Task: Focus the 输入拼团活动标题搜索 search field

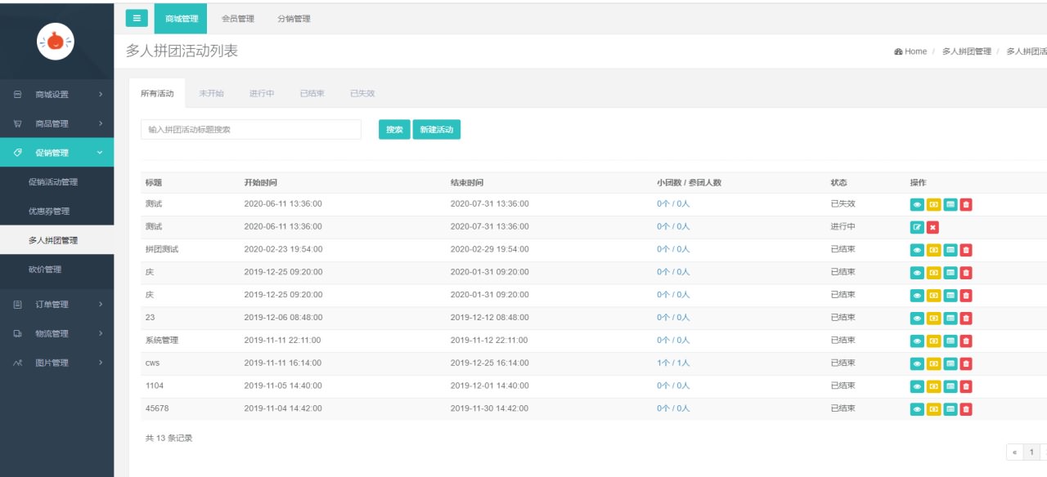Action: (250, 130)
